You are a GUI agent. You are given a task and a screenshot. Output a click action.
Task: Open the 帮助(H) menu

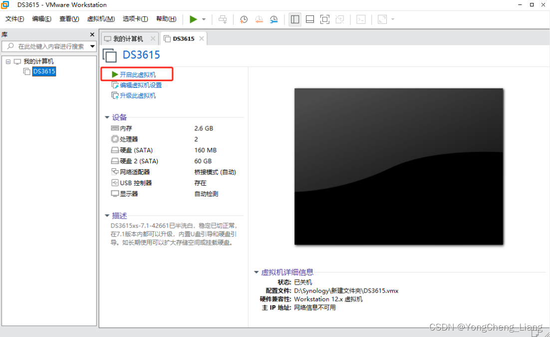tap(166, 19)
